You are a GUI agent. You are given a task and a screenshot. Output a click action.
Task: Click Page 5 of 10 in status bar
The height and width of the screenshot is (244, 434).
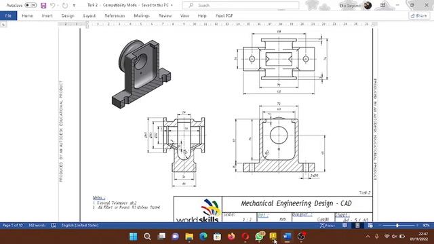[12, 226]
